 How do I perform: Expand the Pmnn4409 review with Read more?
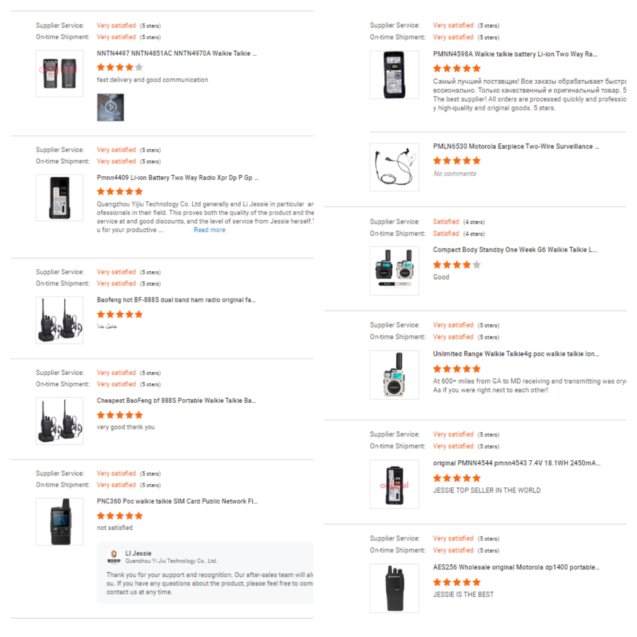[210, 229]
